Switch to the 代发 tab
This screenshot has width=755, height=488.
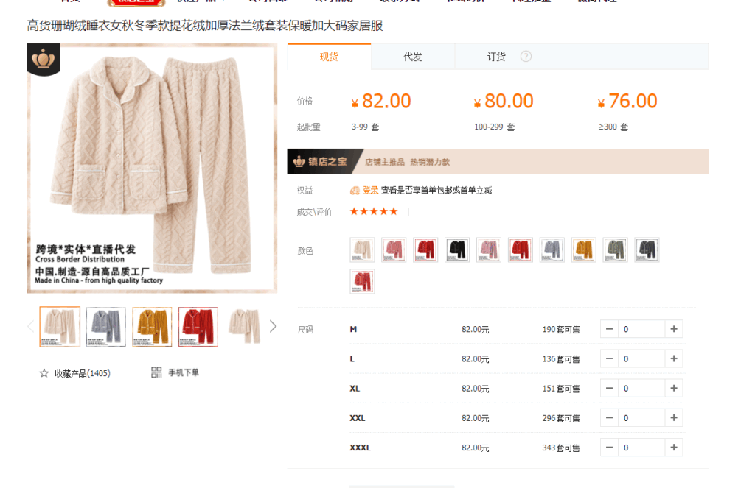coord(413,57)
